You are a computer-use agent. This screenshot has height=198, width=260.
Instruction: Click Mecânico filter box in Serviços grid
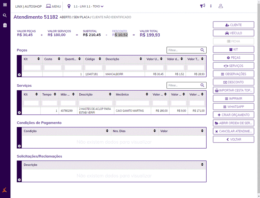[132, 103]
